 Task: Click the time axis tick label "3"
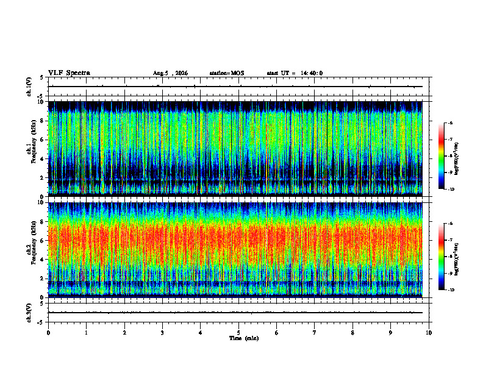coord(162,333)
